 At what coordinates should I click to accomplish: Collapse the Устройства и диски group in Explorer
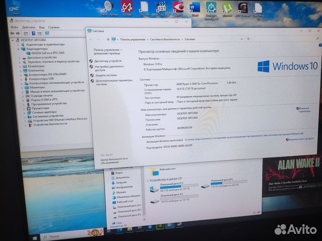(148, 181)
